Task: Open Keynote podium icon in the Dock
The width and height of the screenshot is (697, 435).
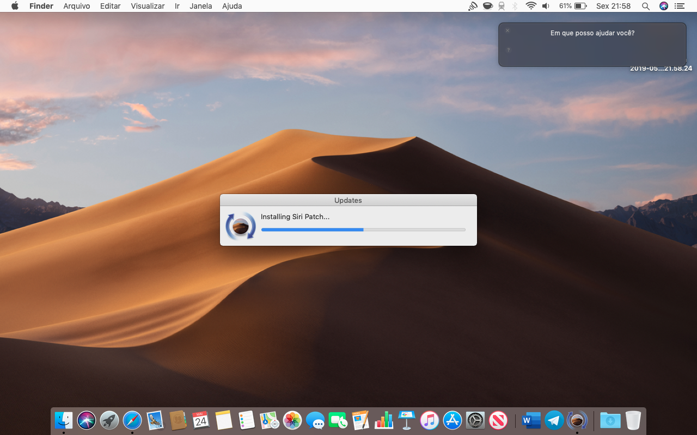Action: coord(407,420)
